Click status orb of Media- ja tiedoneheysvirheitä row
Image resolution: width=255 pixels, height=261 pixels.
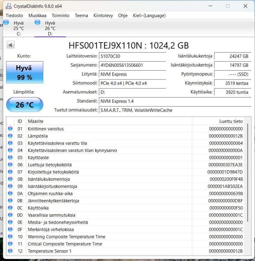(x=10, y=222)
